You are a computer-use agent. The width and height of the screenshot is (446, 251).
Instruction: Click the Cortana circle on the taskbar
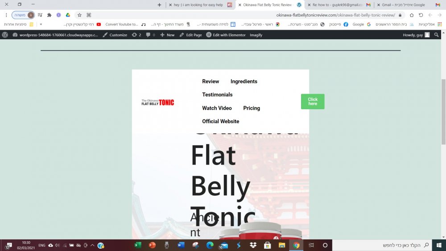325,245
